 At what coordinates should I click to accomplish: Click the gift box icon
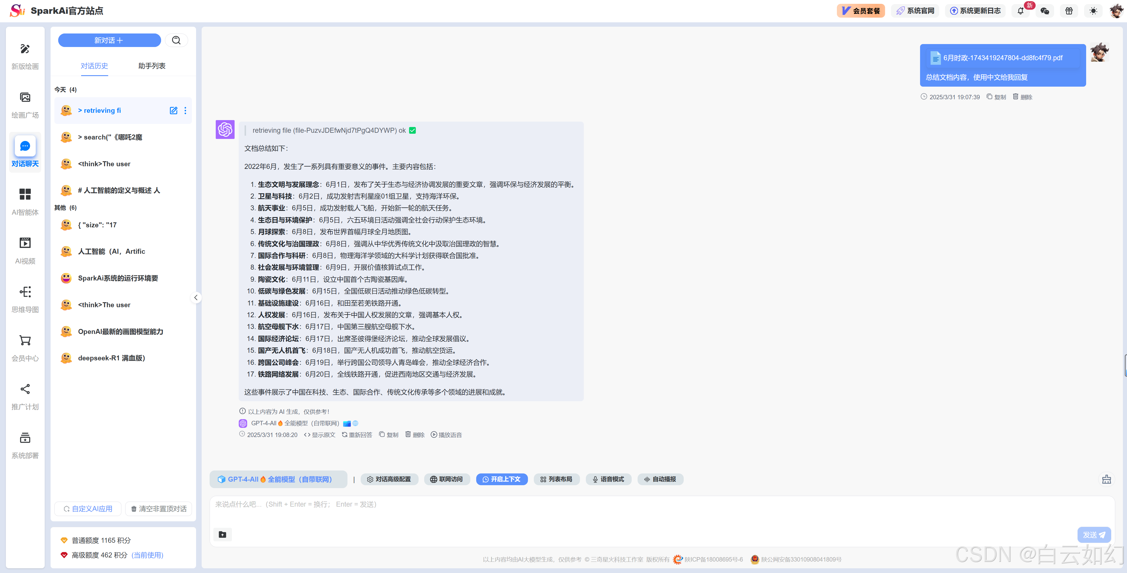(x=1069, y=11)
